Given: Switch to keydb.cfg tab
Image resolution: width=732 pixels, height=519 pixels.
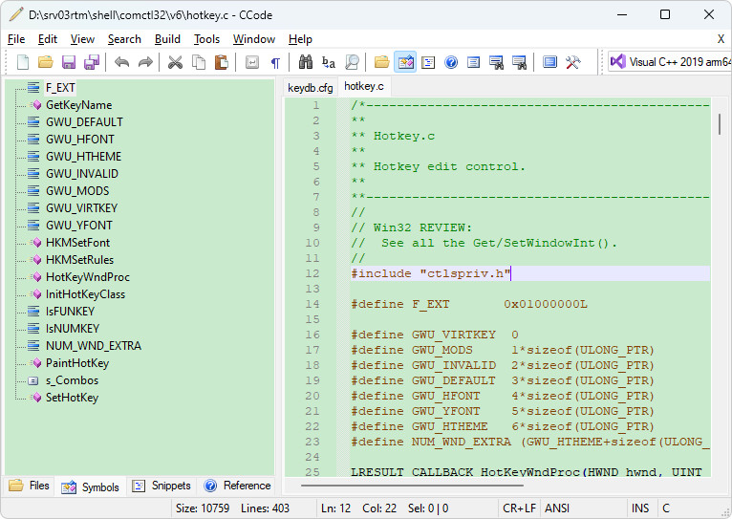Looking at the screenshot, I should (311, 88).
